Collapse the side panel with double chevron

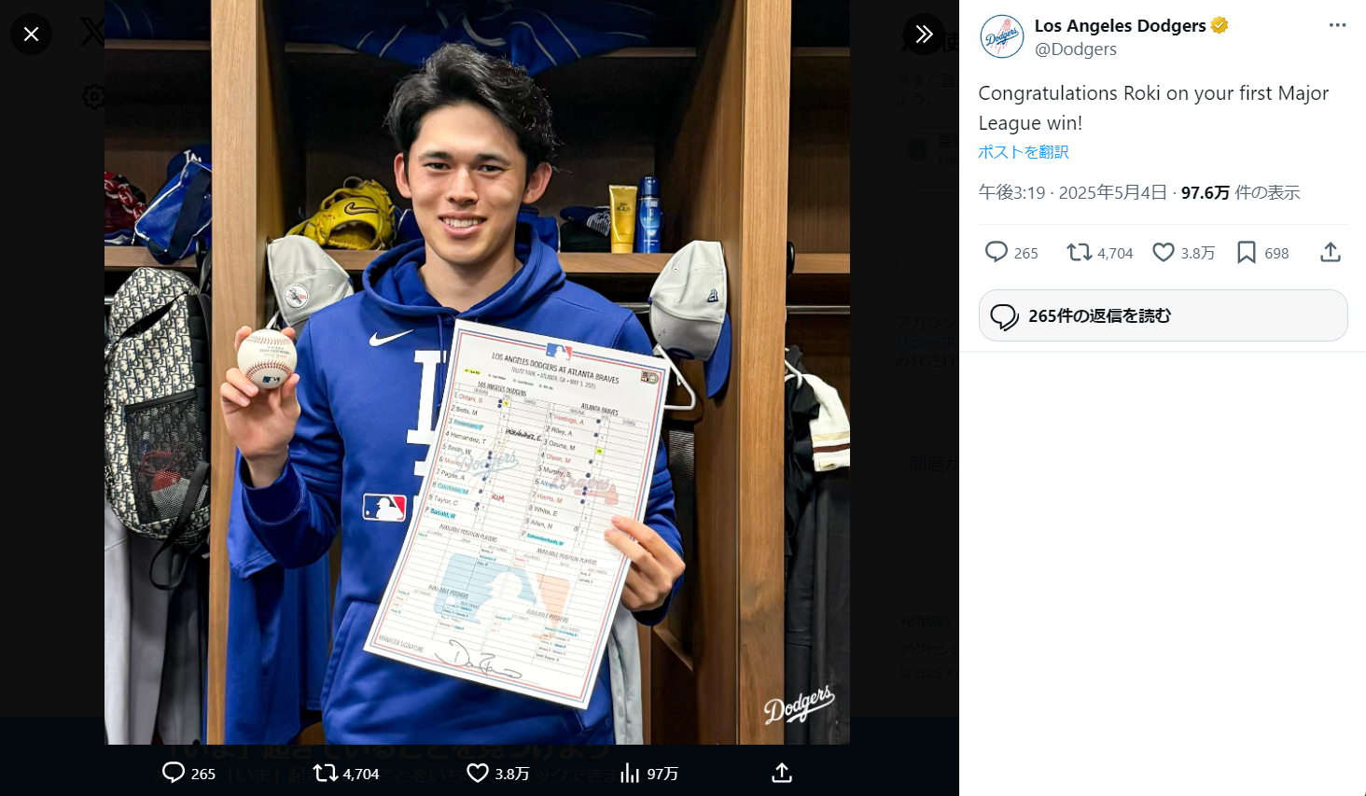click(924, 35)
